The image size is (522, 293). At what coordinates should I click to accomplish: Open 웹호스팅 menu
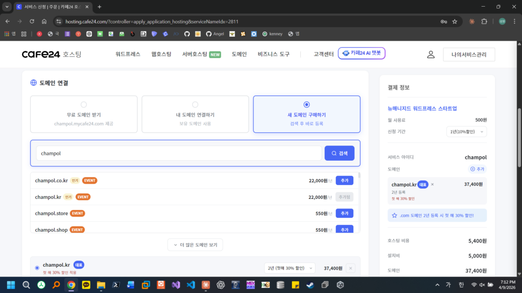pos(161,54)
